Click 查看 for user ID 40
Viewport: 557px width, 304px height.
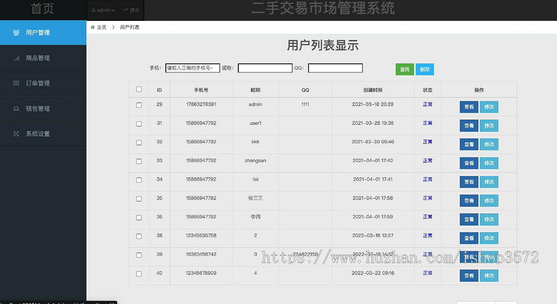(x=469, y=276)
